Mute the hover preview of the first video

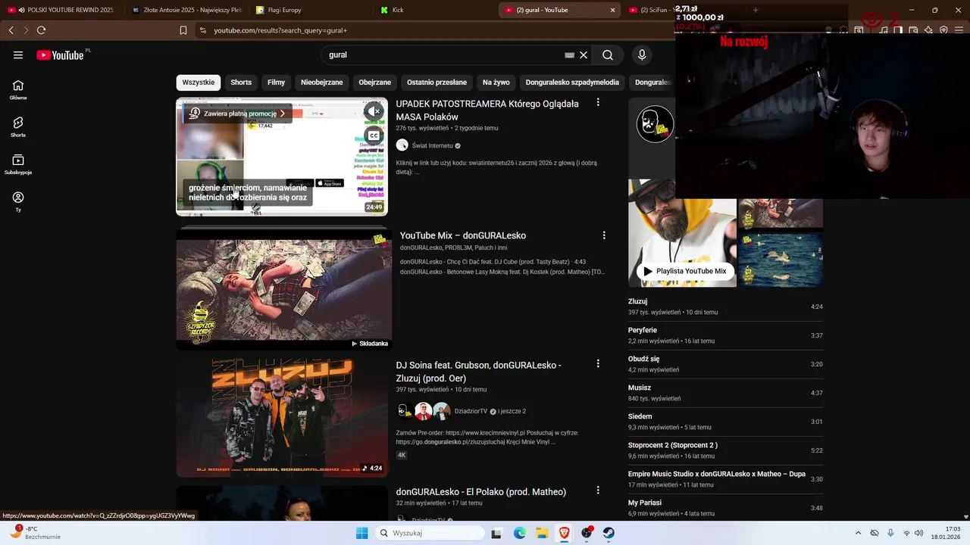374,112
